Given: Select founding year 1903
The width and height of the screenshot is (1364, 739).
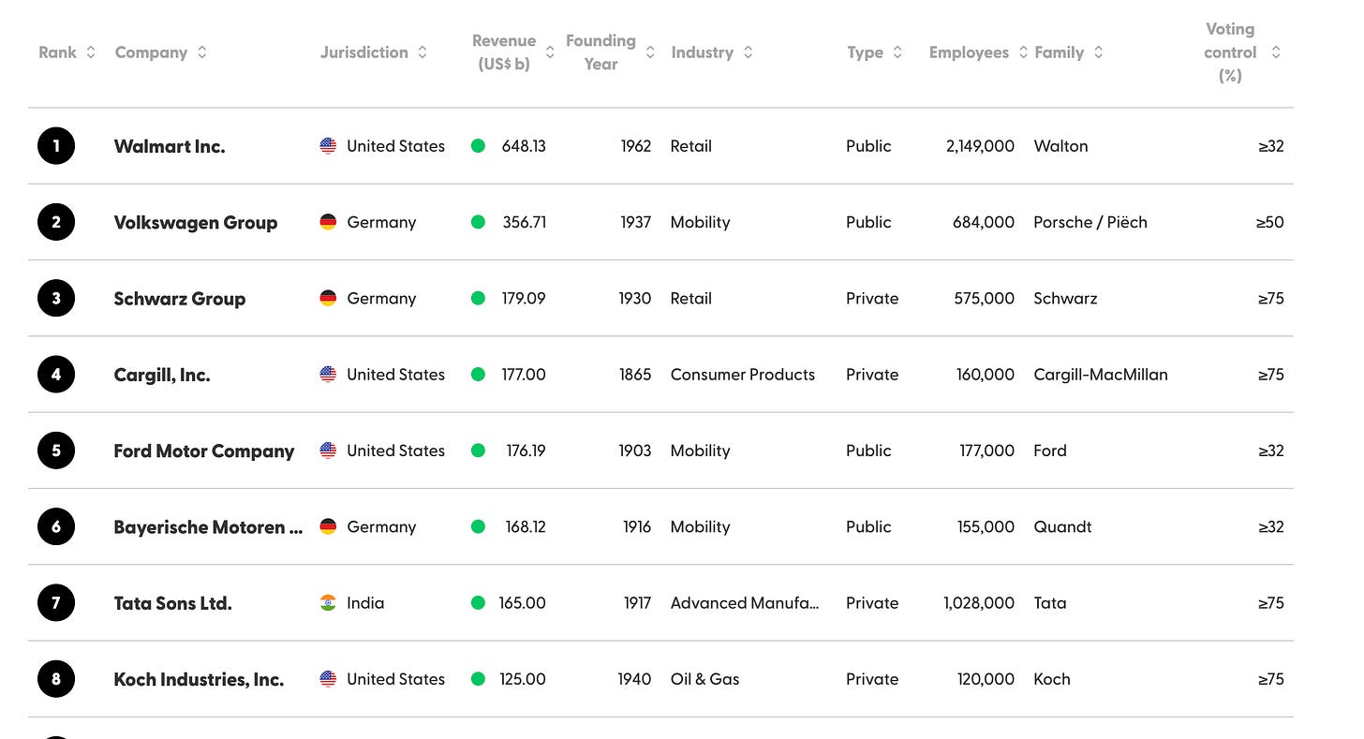Looking at the screenshot, I should 635,451.
